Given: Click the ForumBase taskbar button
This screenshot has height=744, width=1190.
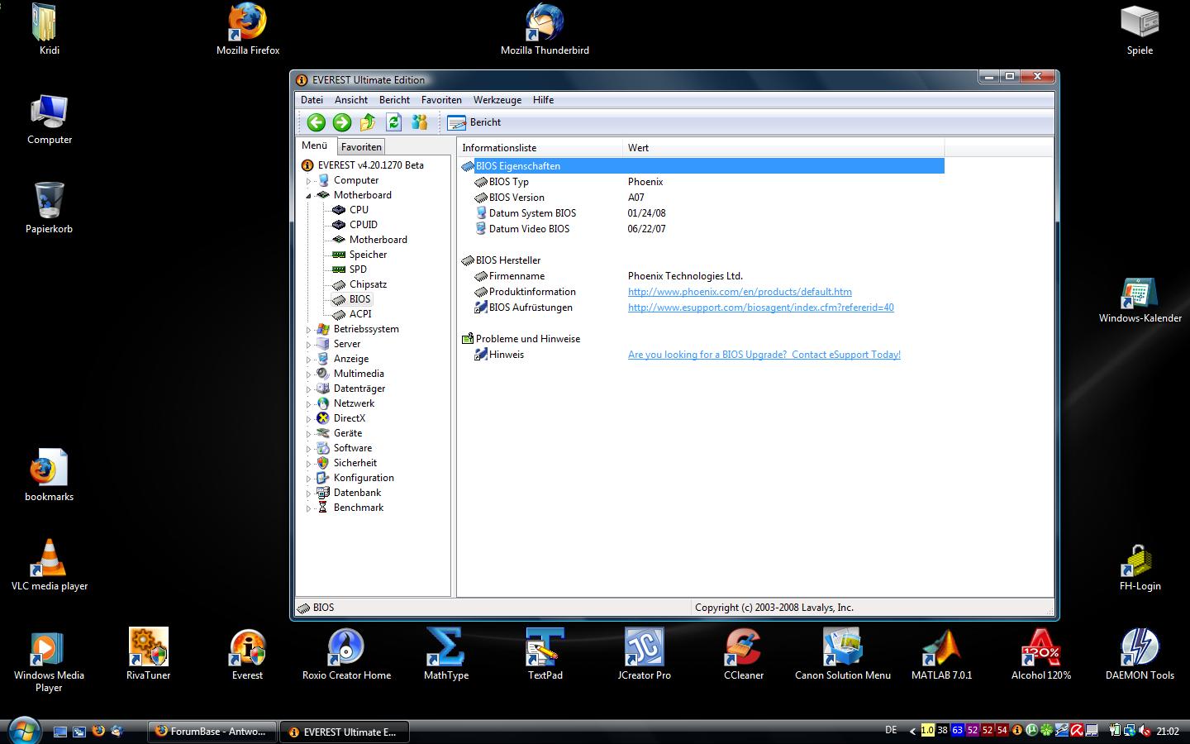Looking at the screenshot, I should click(212, 732).
